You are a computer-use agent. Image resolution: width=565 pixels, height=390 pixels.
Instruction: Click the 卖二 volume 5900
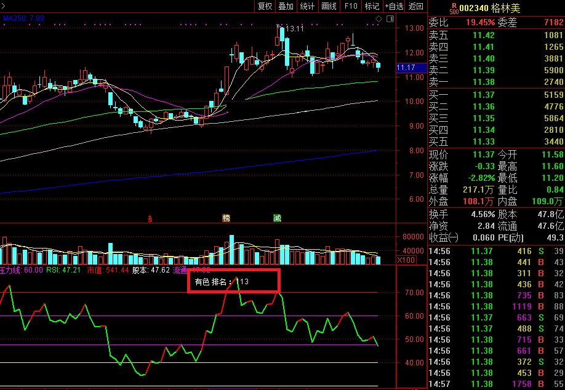553,70
